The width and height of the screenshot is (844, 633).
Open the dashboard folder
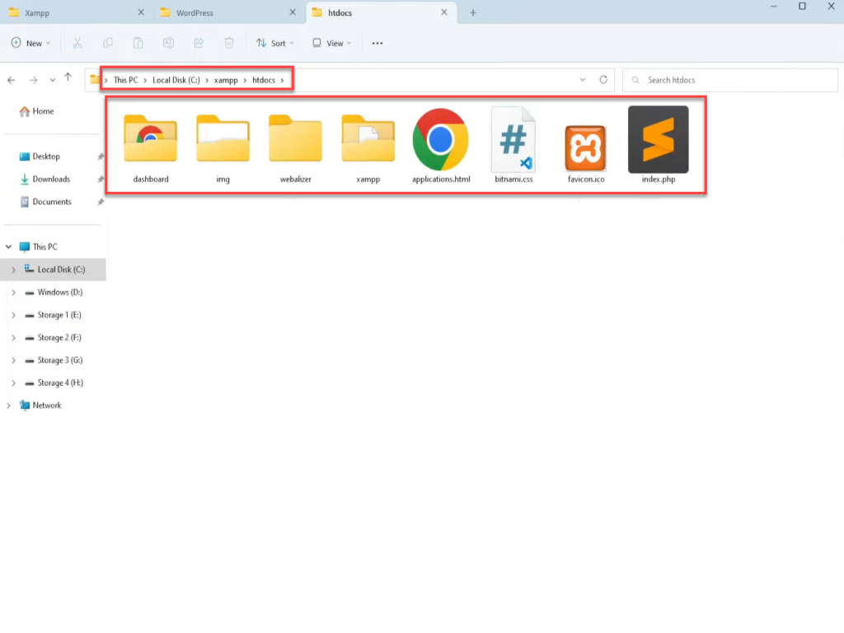coord(150,147)
